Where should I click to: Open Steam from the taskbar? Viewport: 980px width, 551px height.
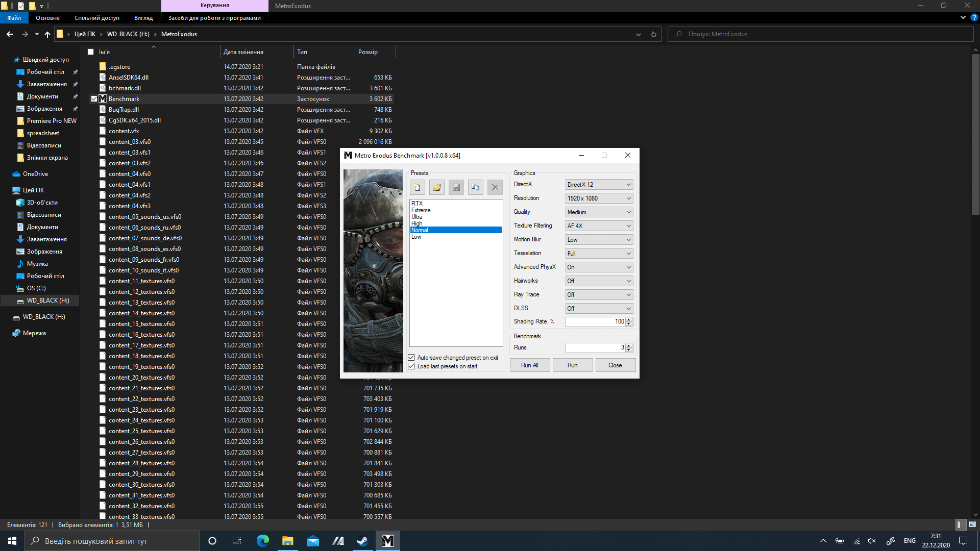363,541
